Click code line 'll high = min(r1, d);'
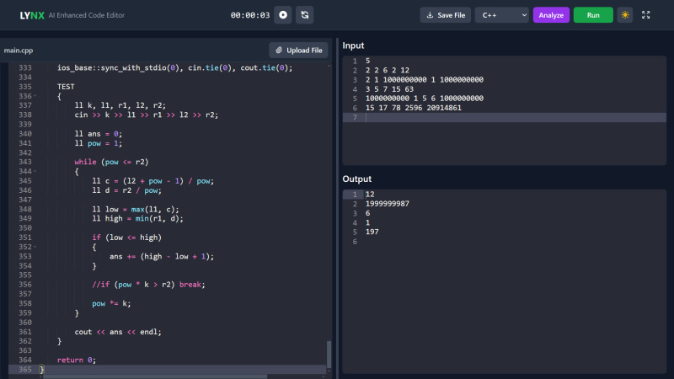This screenshot has width=674, height=379. (x=137, y=219)
